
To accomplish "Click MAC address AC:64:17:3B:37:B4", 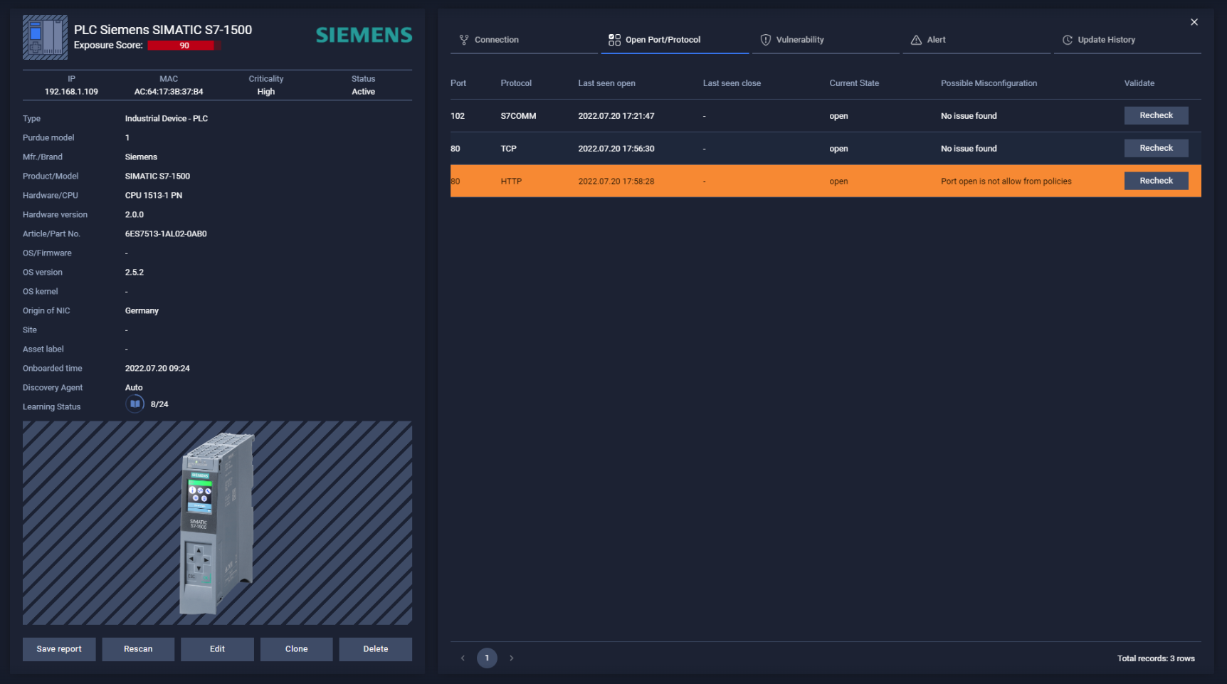I will tap(169, 92).
